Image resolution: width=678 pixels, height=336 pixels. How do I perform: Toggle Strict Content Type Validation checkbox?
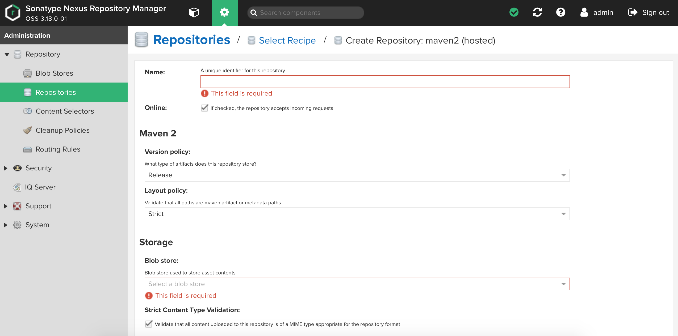pyautogui.click(x=149, y=324)
